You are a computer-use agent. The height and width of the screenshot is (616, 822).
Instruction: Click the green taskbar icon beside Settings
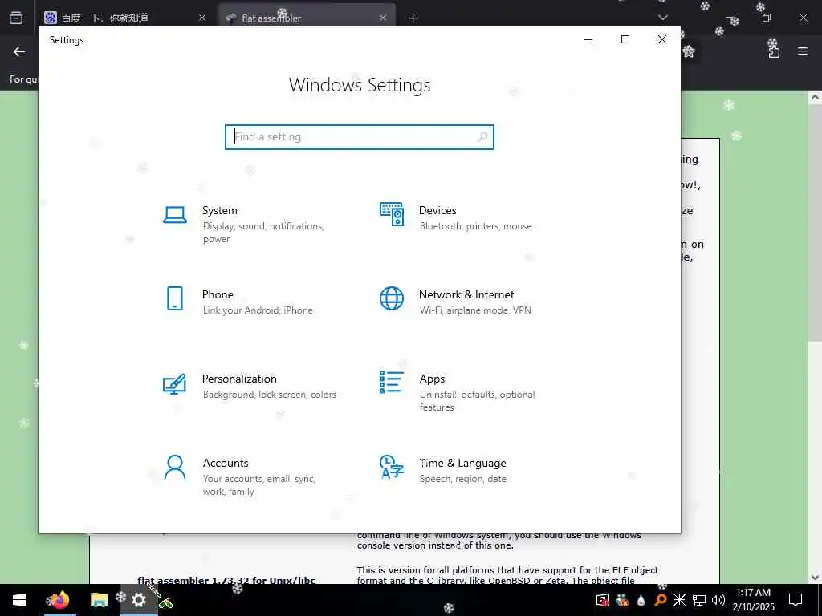pyautogui.click(x=166, y=603)
